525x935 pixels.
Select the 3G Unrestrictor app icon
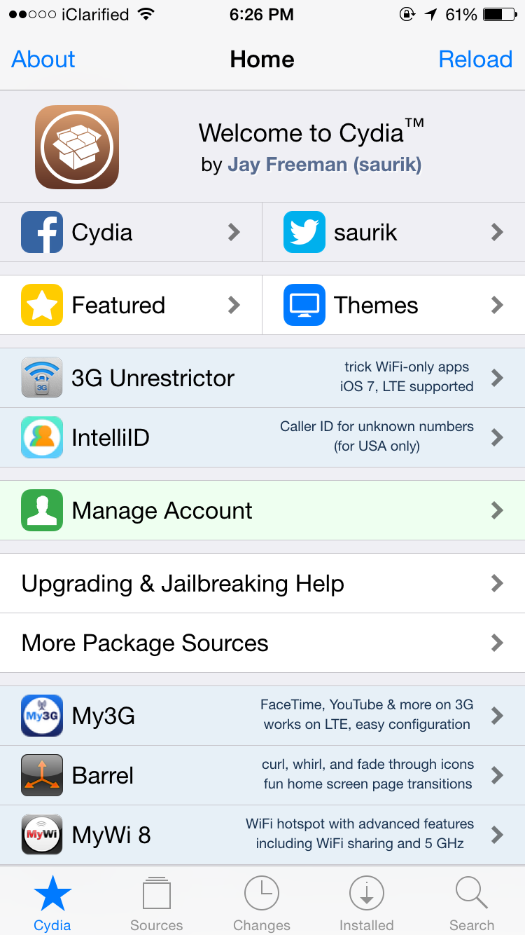42,378
